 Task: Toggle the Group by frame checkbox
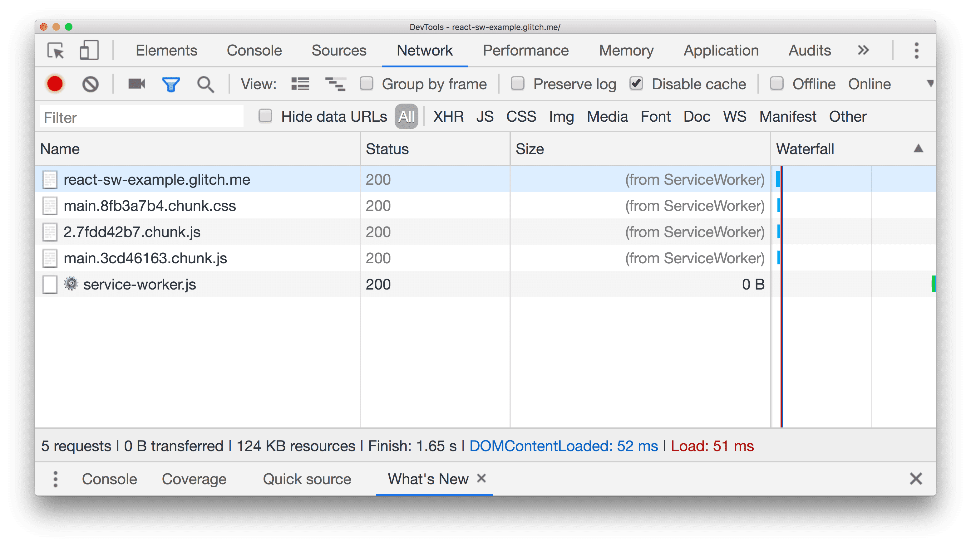pyautogui.click(x=367, y=84)
